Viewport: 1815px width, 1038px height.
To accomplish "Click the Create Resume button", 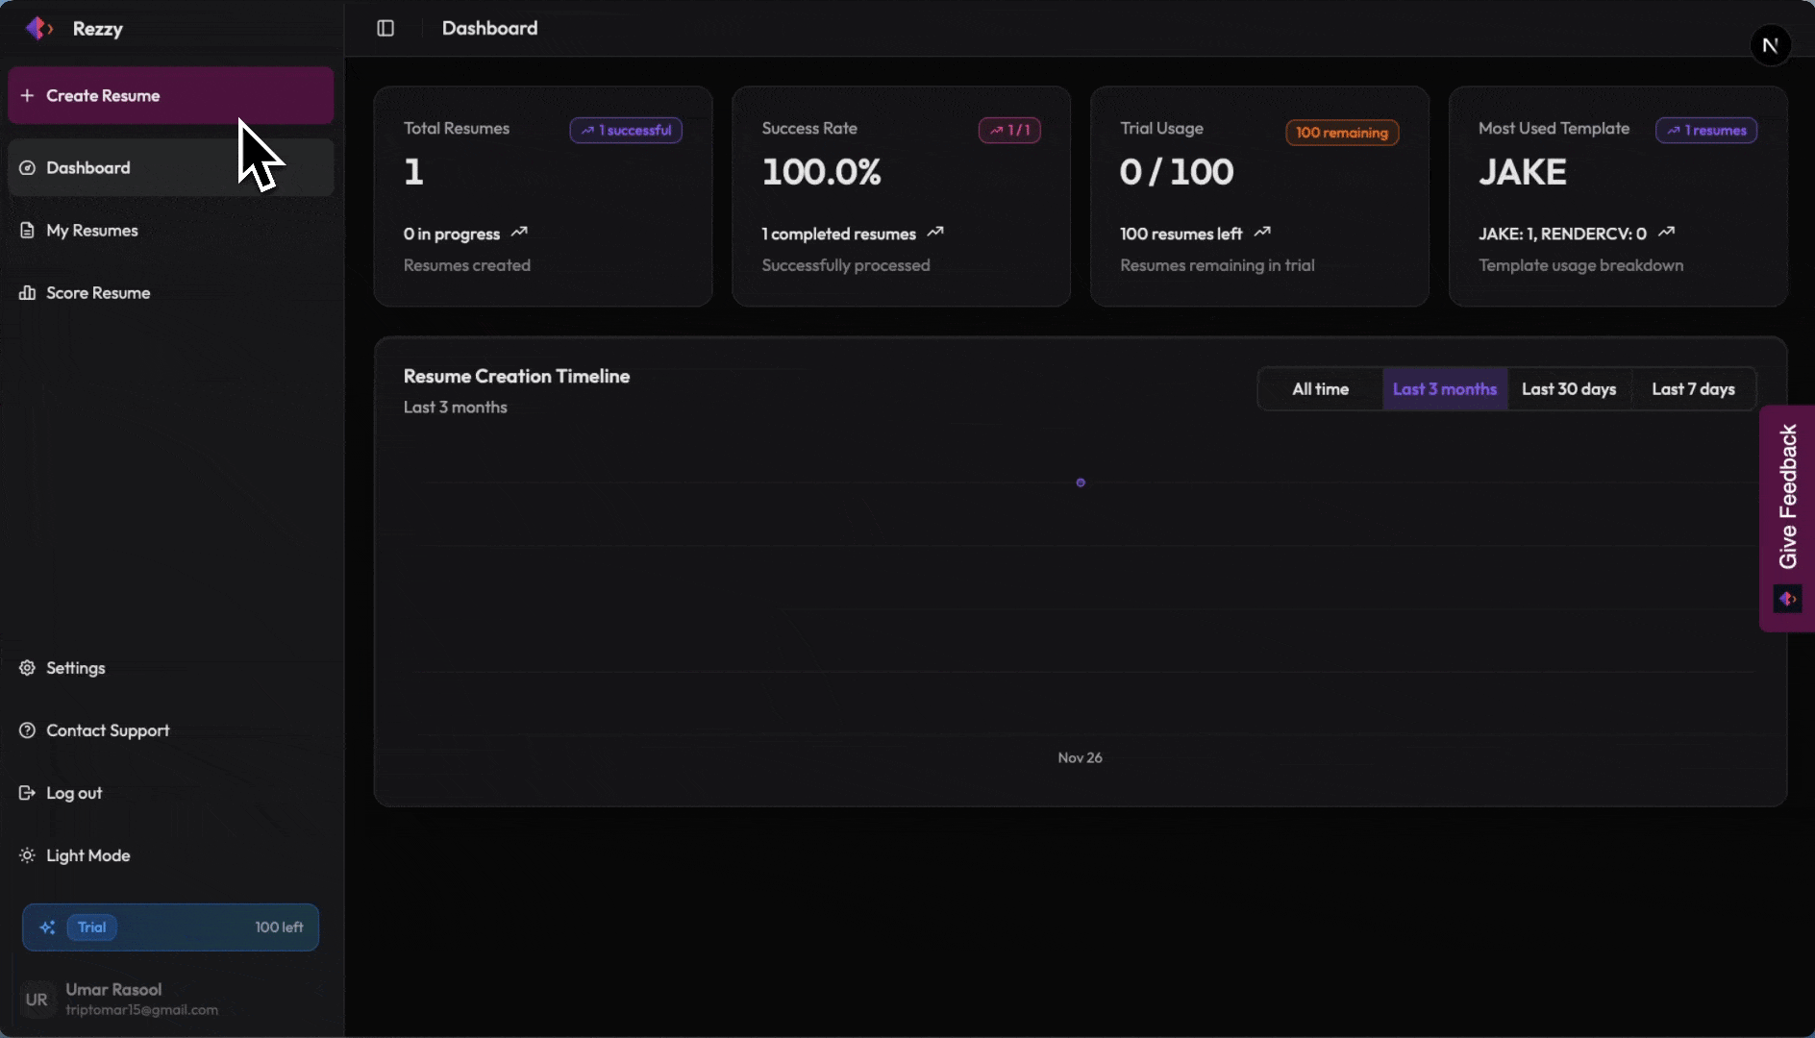I will [170, 96].
